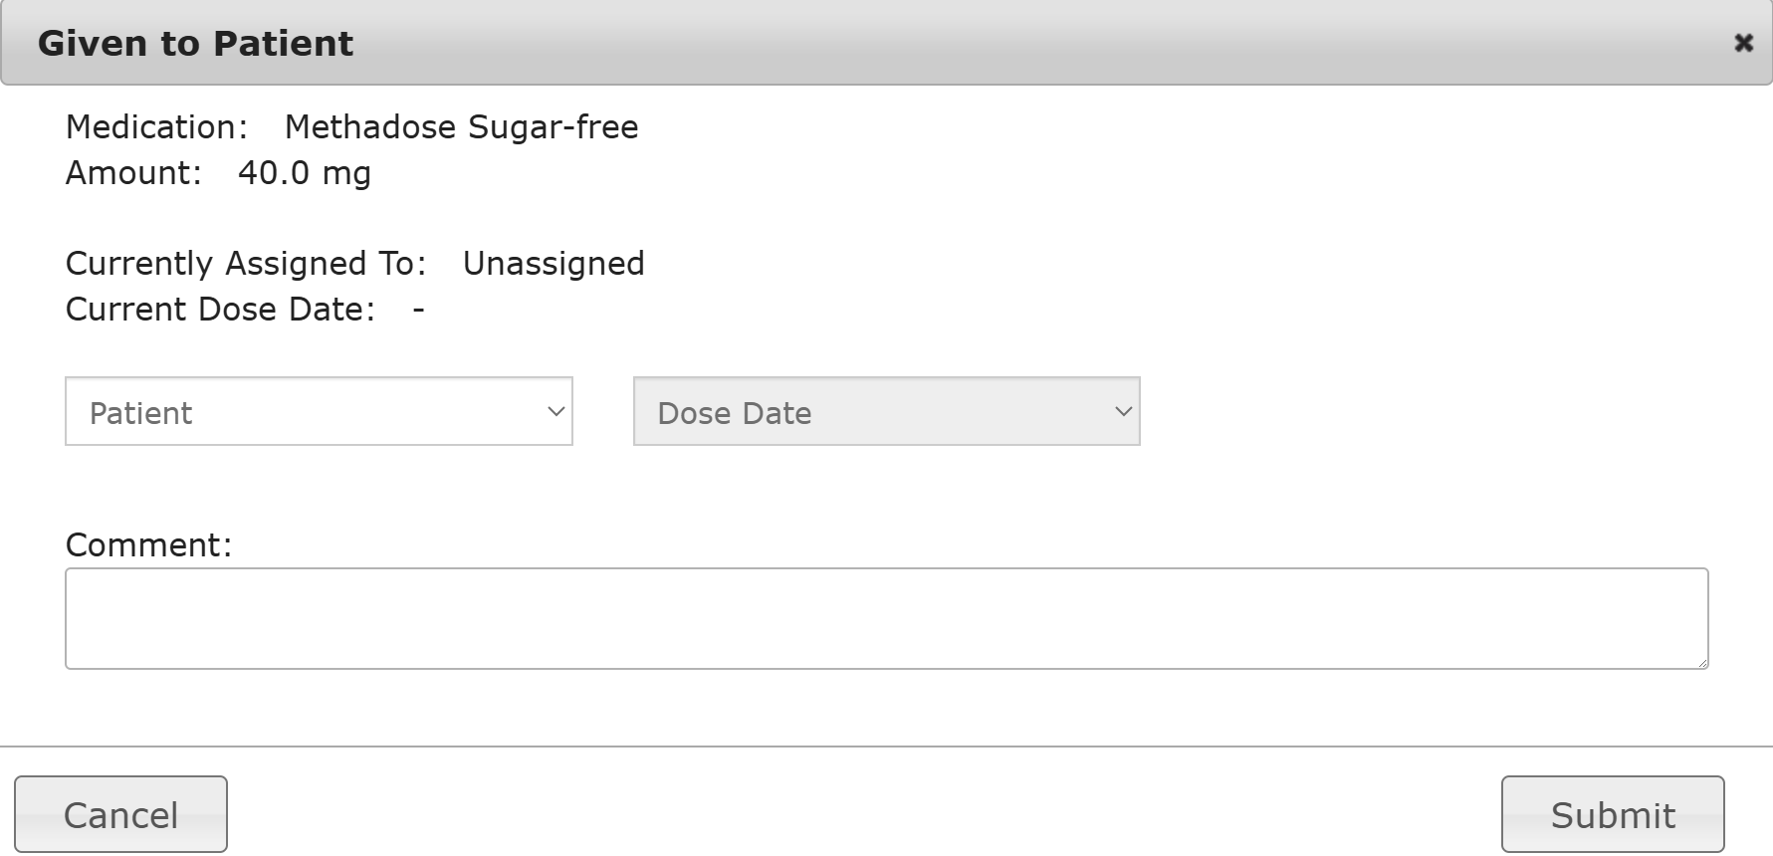Click the Dose Date chevron arrow
This screenshot has height=856, width=1773.
tap(1124, 412)
